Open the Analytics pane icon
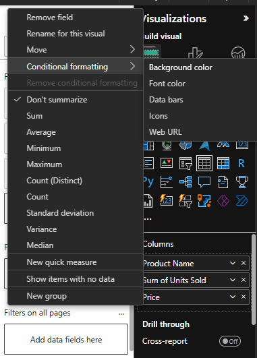257x358 pixels. point(238,53)
